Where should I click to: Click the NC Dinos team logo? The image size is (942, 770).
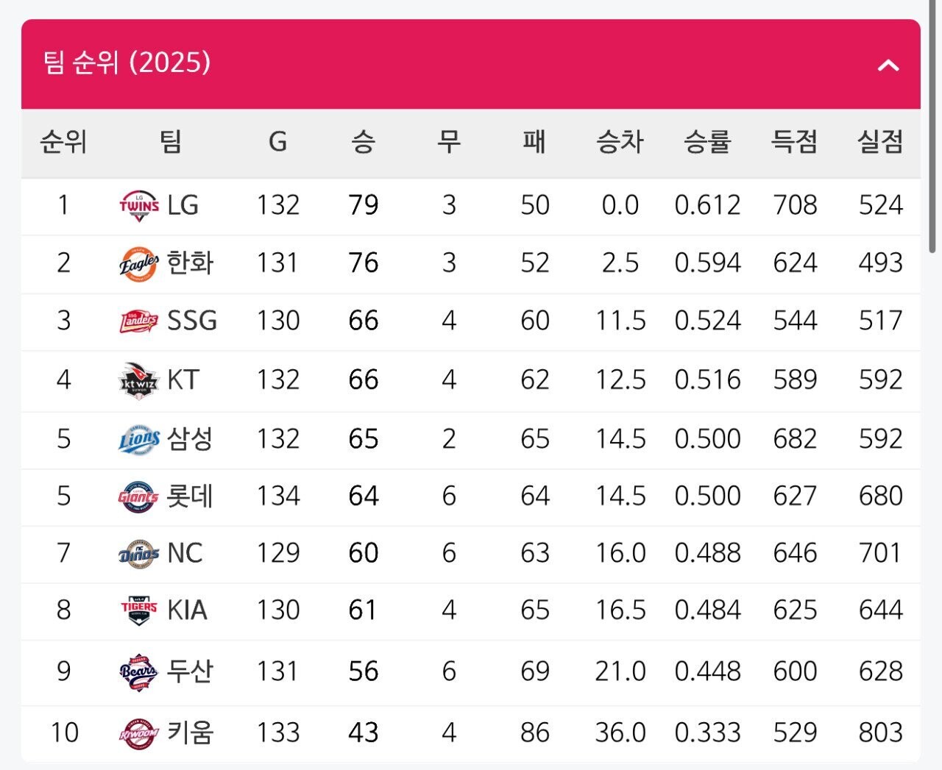coord(139,553)
